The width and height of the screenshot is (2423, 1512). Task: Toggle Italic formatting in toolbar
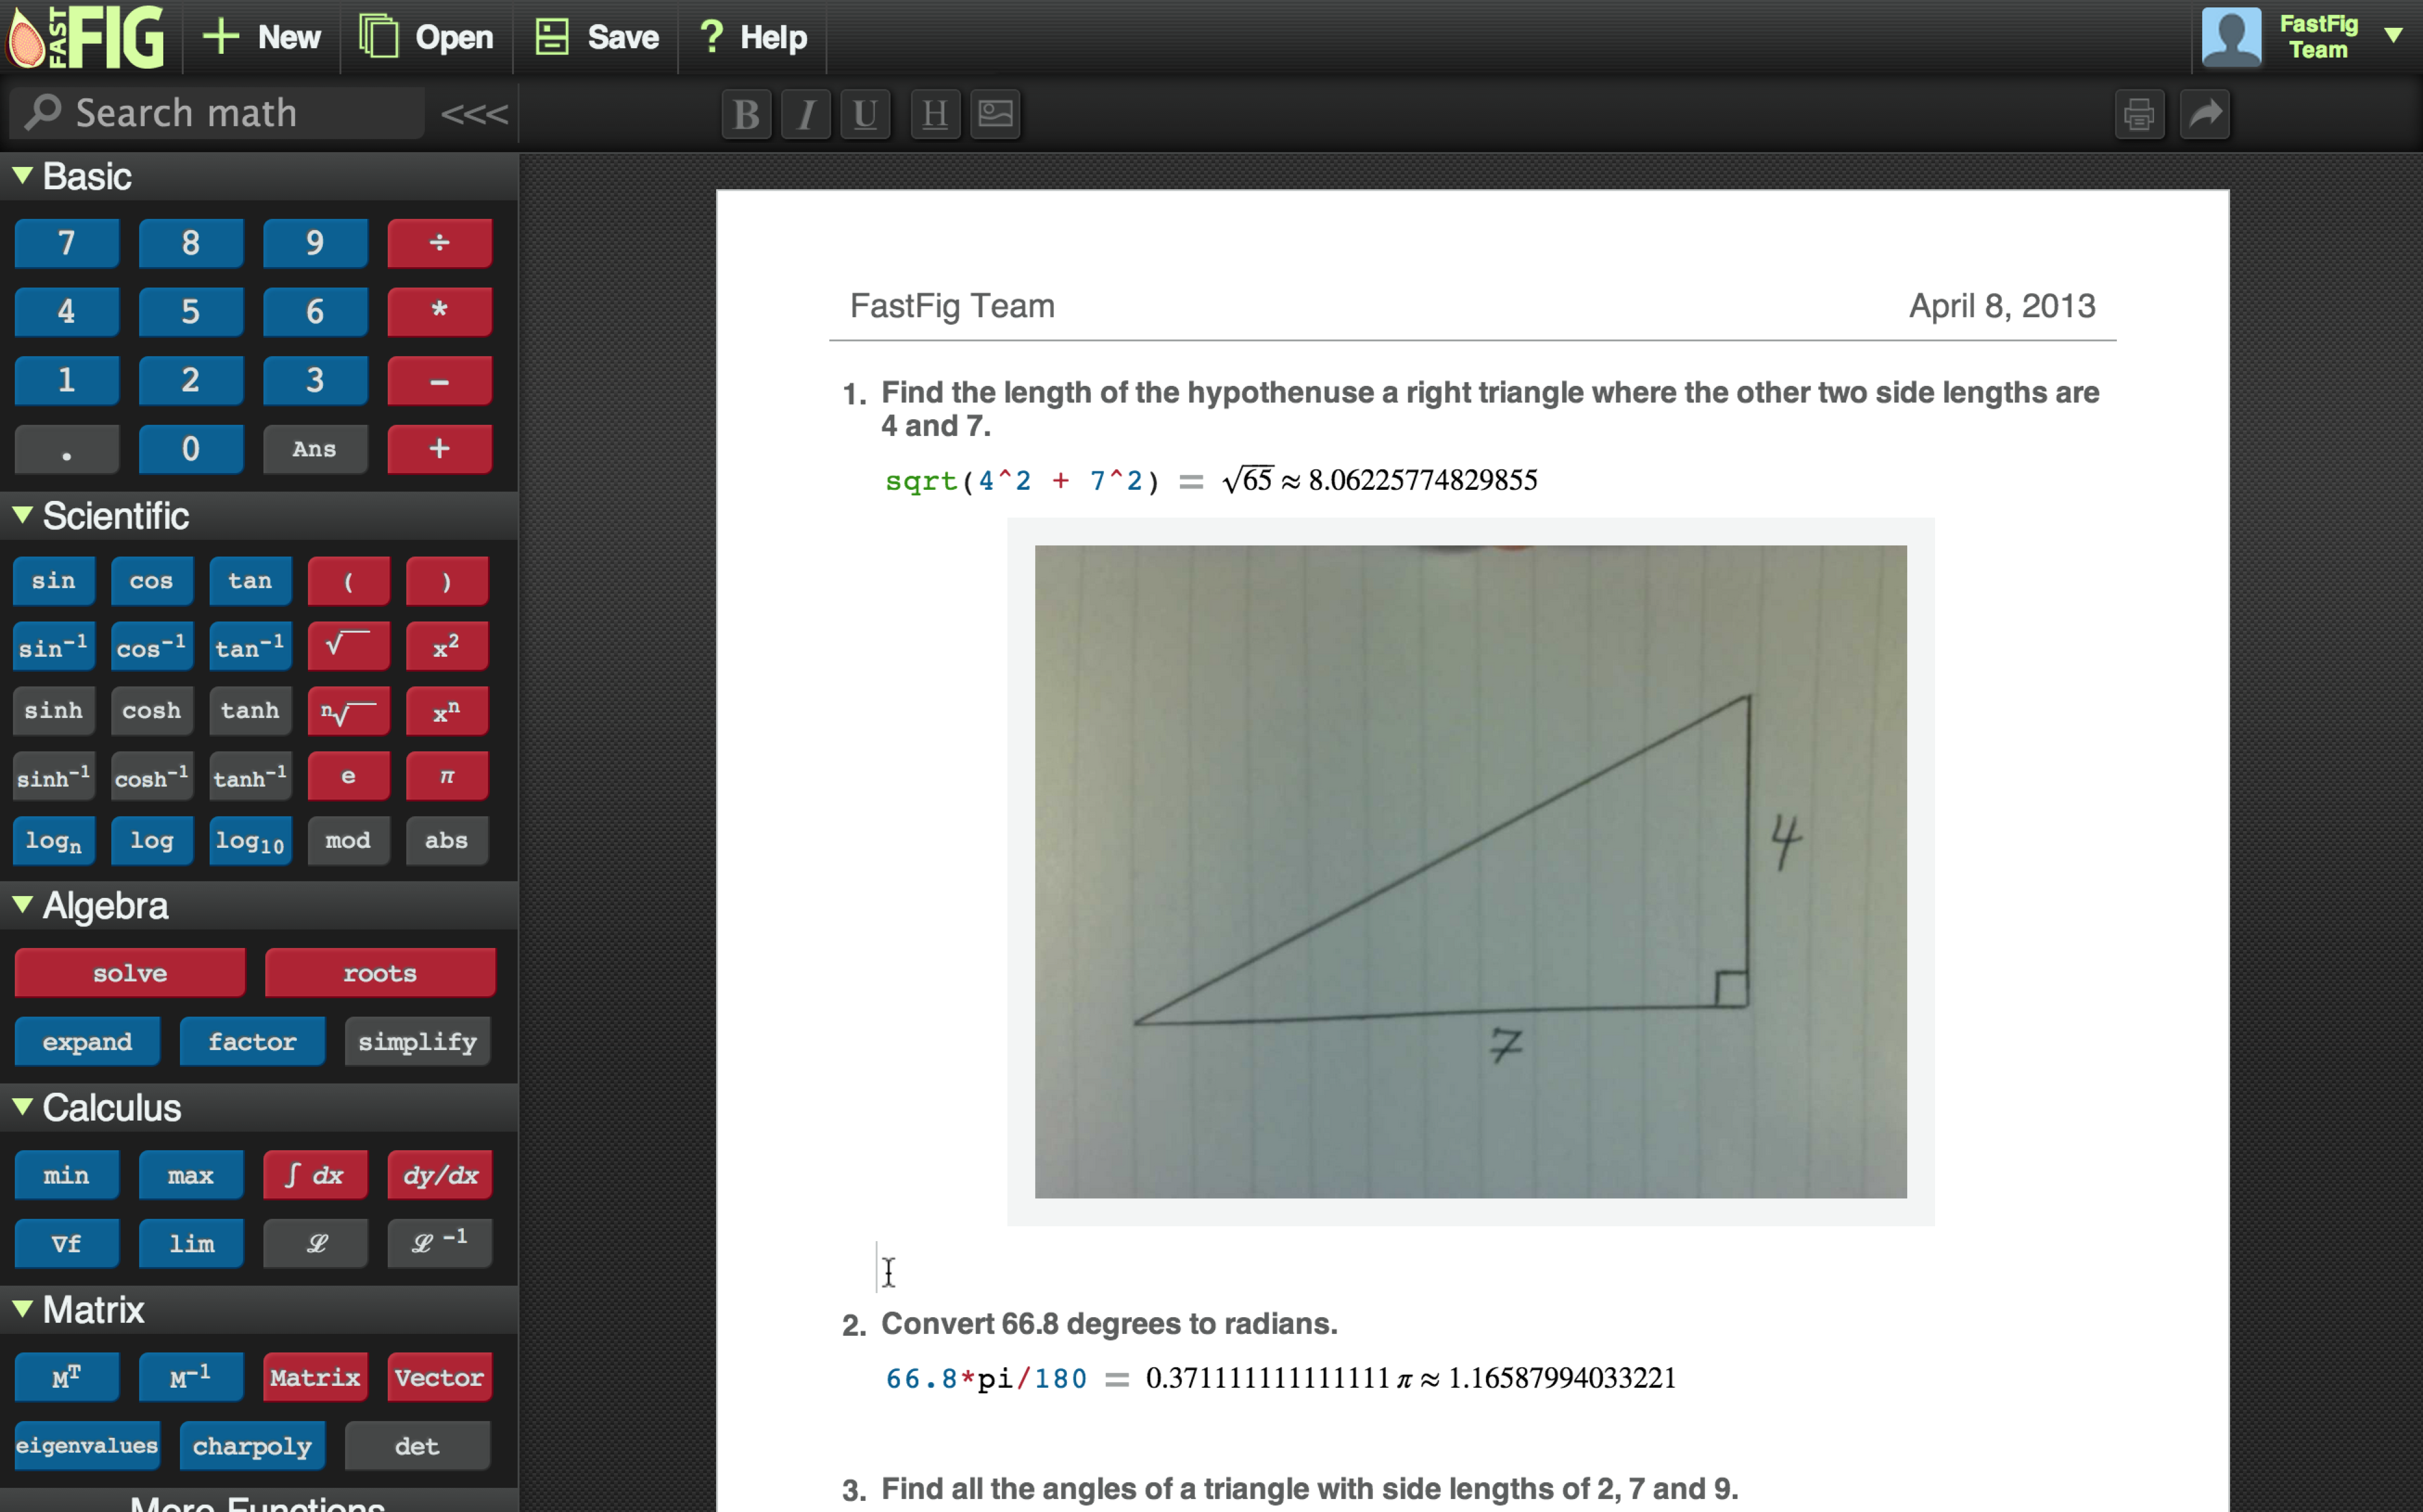click(805, 114)
